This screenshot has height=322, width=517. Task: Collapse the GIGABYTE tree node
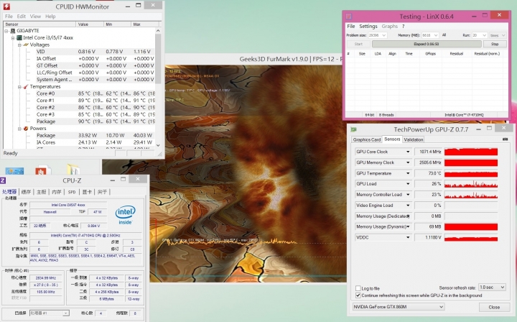(x=6, y=31)
